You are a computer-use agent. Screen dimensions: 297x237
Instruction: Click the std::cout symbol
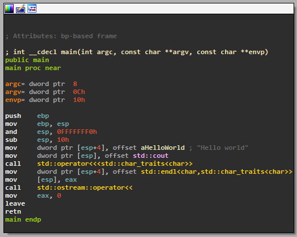click(x=150, y=156)
